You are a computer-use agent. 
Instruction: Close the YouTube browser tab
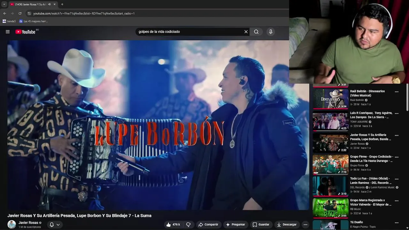pos(54,4)
